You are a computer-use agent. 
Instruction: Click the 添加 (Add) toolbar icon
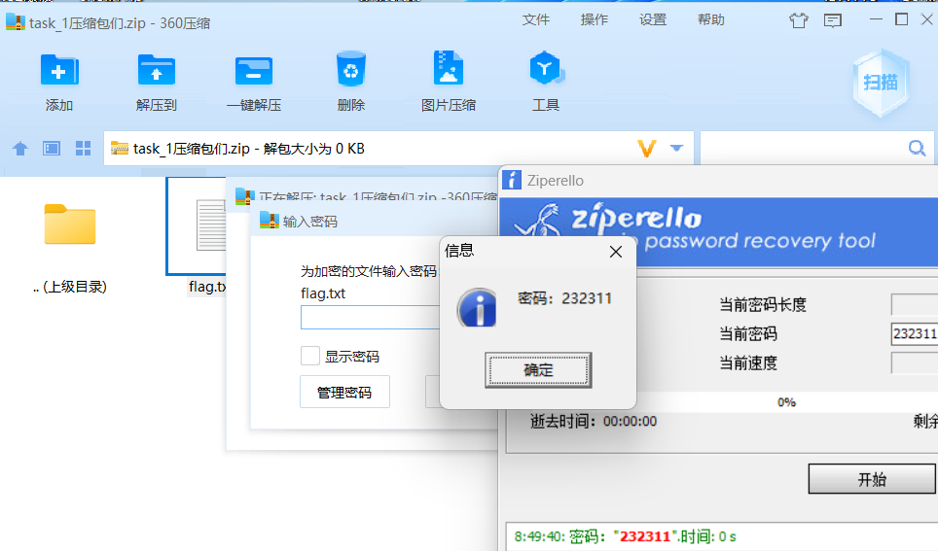(59, 71)
